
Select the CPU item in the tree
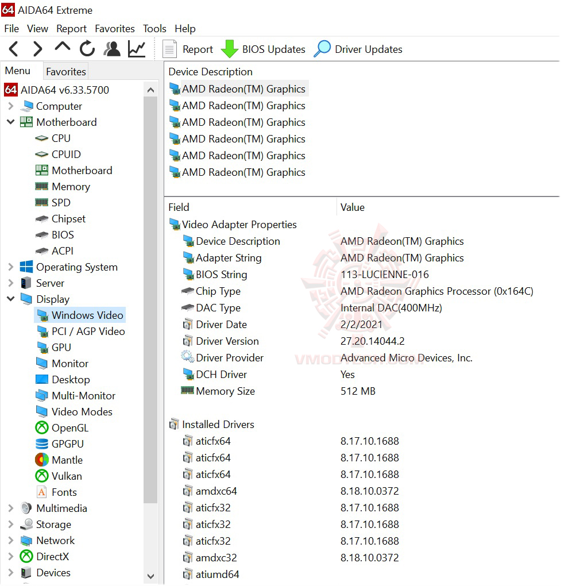point(53,138)
